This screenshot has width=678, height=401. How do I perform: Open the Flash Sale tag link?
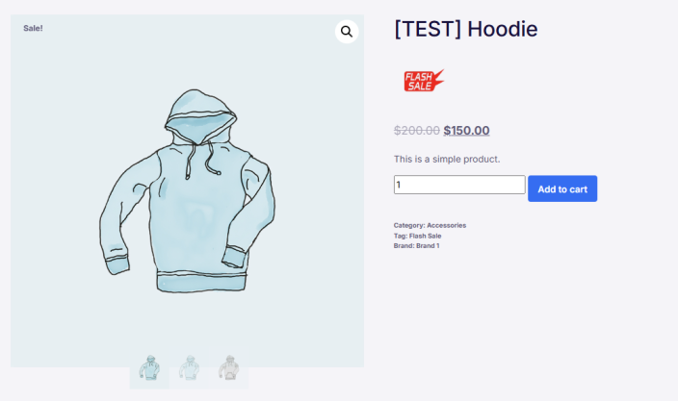(x=425, y=236)
